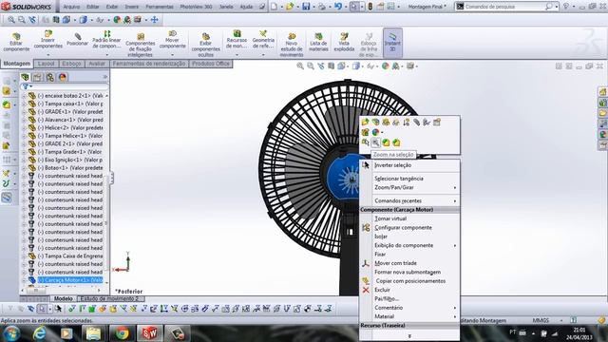The height and width of the screenshot is (342, 608).
Task: Open DisplayManager tab icon
Action: tap(63, 77)
